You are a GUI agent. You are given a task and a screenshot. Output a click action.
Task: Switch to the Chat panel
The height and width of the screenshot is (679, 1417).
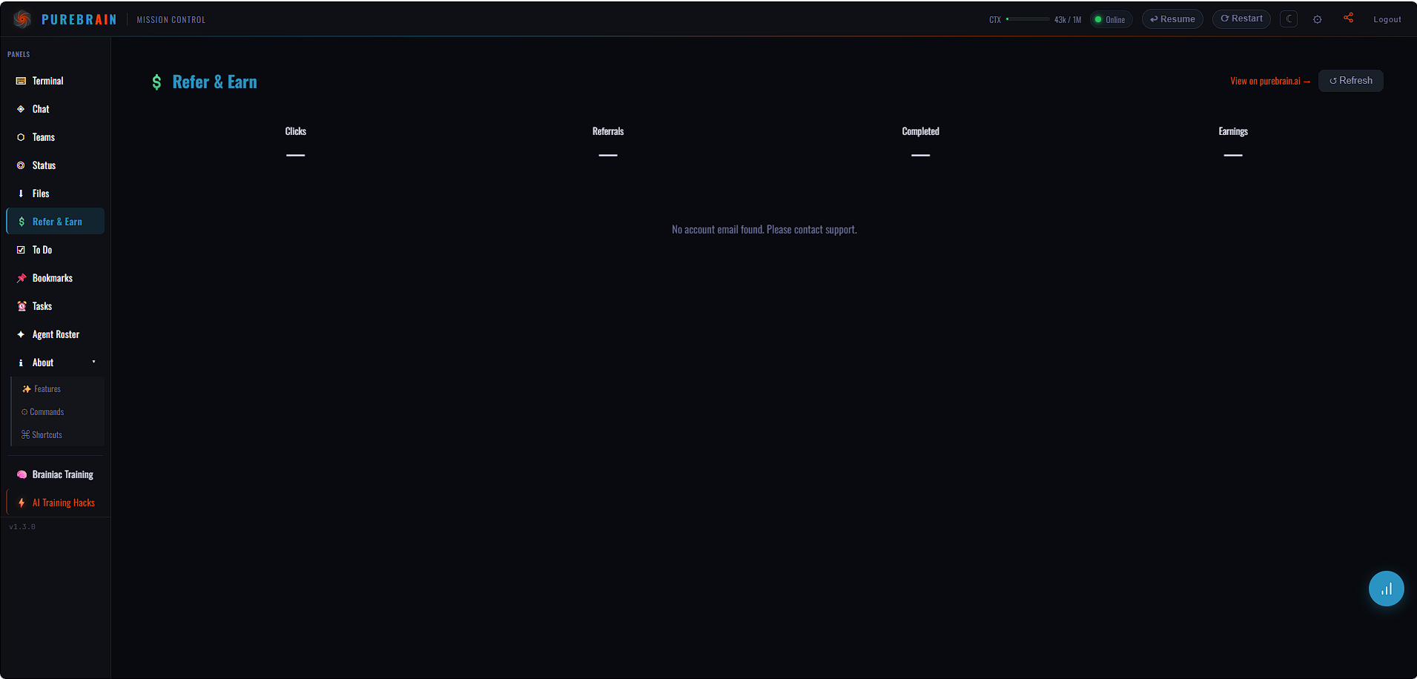coord(56,109)
